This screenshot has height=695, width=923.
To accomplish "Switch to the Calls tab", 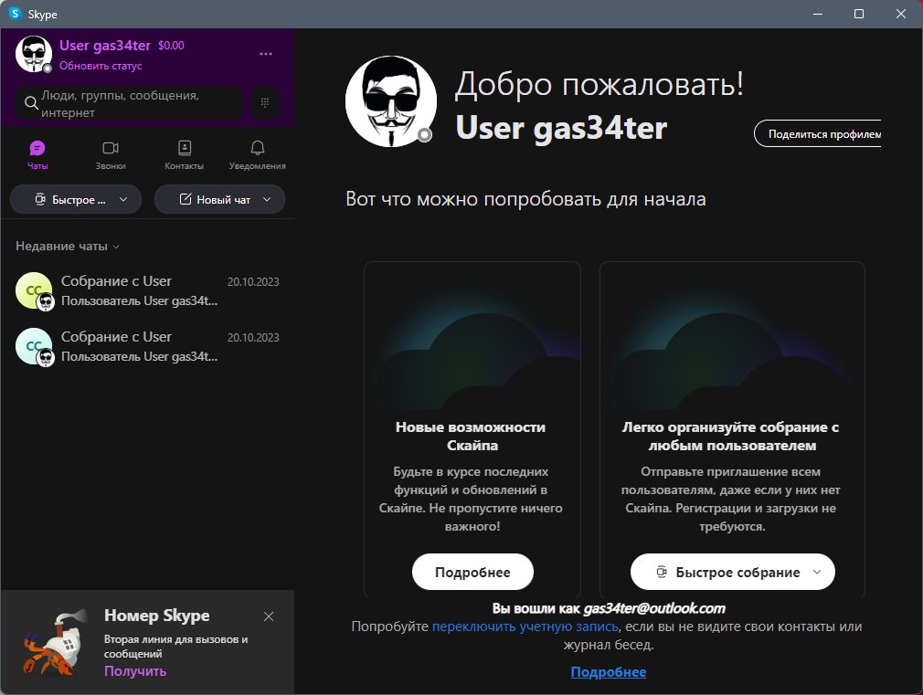I will (111, 155).
